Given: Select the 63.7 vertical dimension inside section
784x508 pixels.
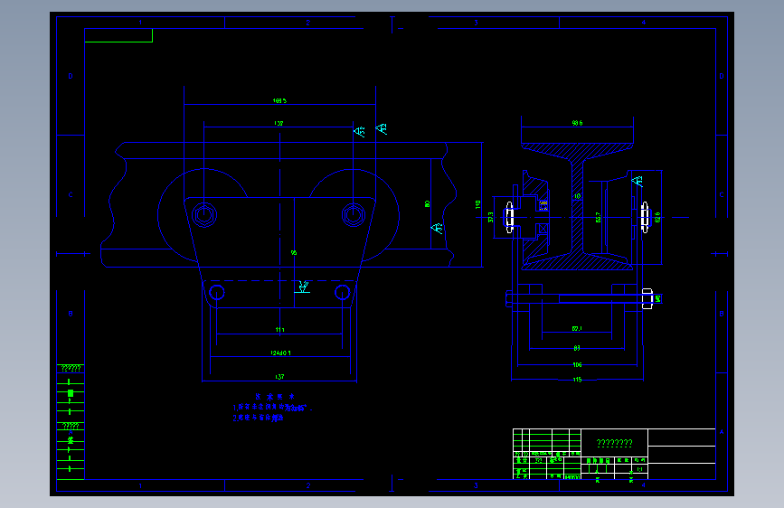Looking at the screenshot, I should (x=598, y=217).
